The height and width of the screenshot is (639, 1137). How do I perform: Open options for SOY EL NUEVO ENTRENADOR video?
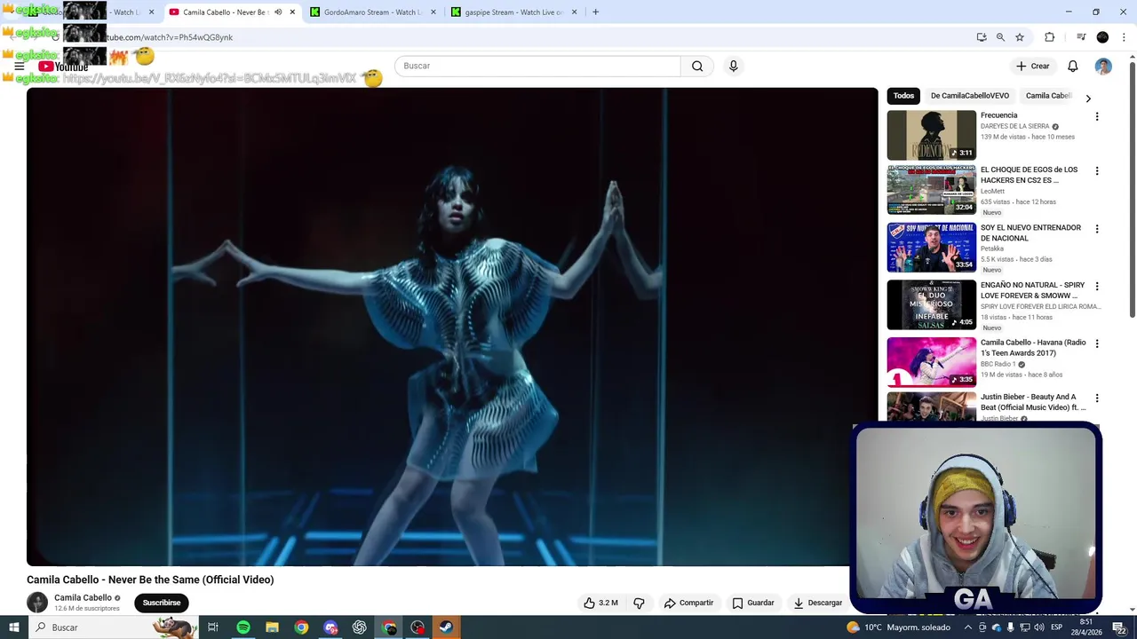tap(1097, 229)
